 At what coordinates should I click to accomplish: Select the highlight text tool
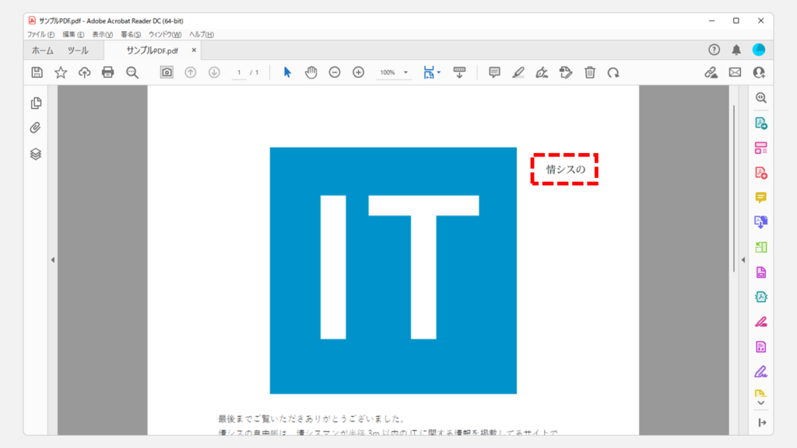click(x=518, y=72)
